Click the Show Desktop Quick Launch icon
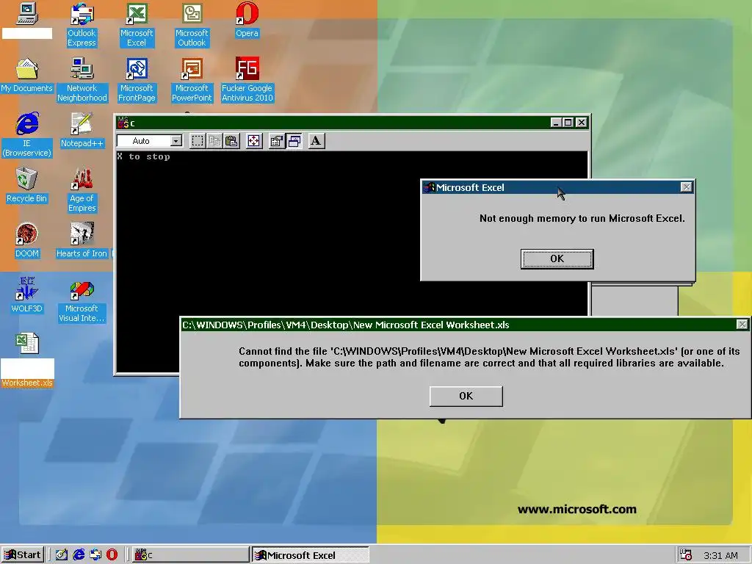 tap(62, 555)
